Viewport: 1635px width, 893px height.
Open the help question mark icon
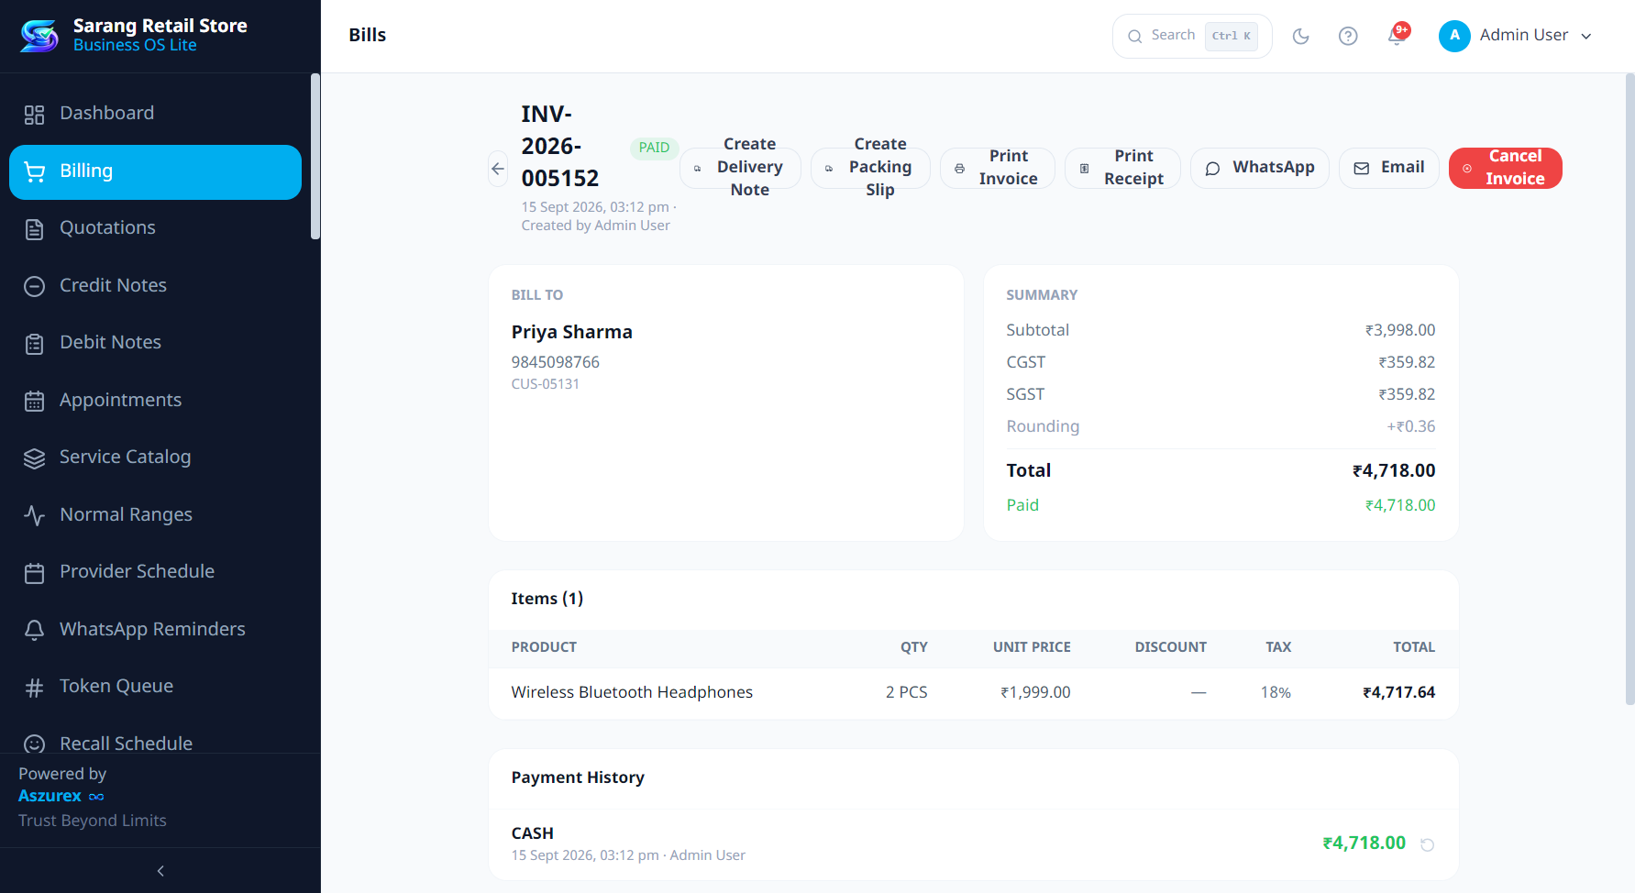click(x=1348, y=36)
